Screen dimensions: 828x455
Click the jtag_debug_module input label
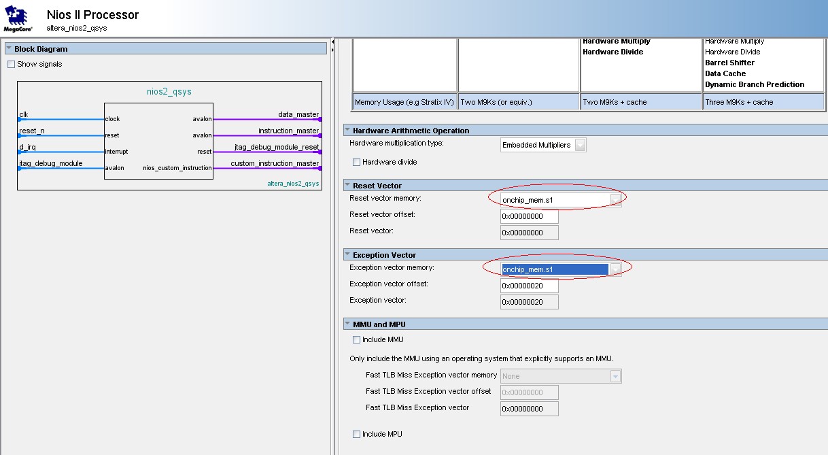tap(51, 163)
